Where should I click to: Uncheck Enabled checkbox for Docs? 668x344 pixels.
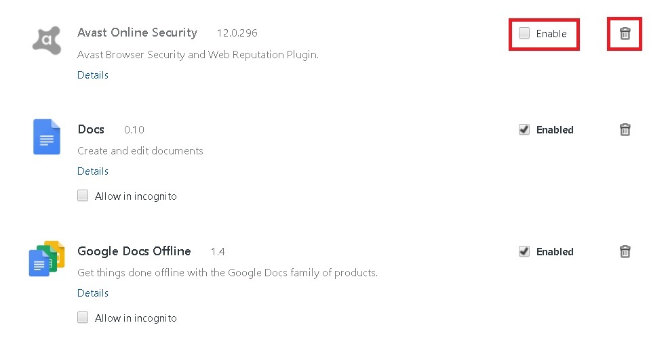tap(524, 129)
